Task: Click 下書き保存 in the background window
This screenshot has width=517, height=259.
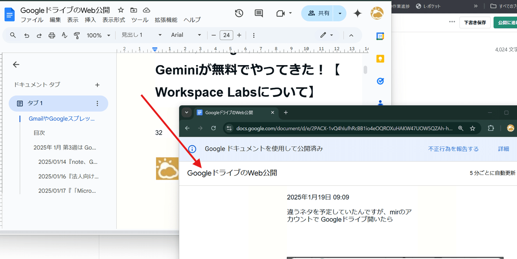Action: pos(474,22)
